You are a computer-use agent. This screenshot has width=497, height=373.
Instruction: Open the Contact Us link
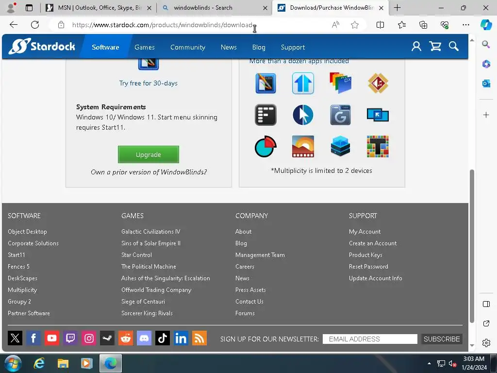coord(249,301)
